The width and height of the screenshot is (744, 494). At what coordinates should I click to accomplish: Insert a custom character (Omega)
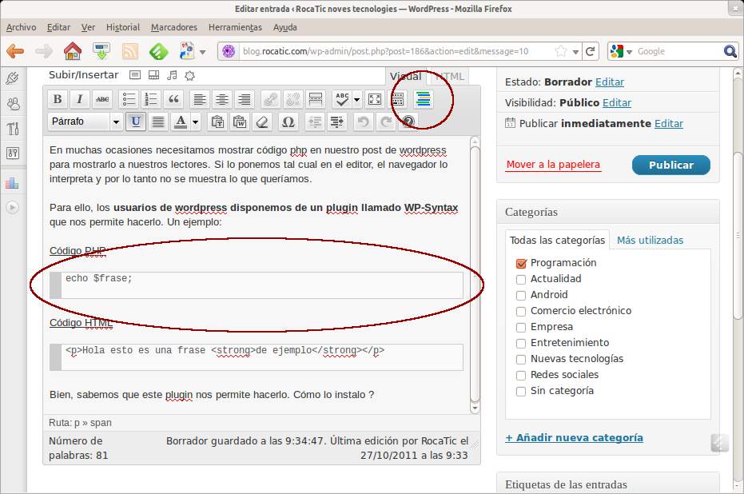[288, 122]
